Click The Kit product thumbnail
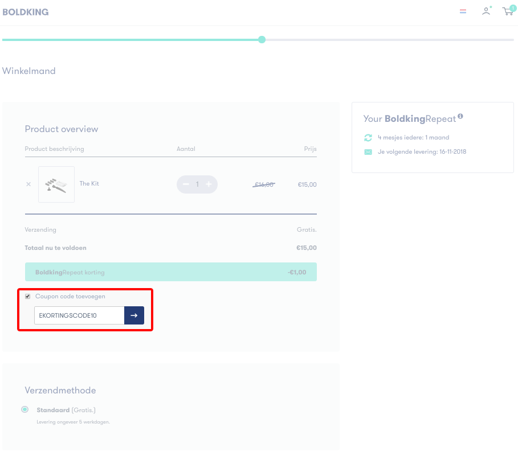Screen dimensions: 518x460 (x=56, y=184)
